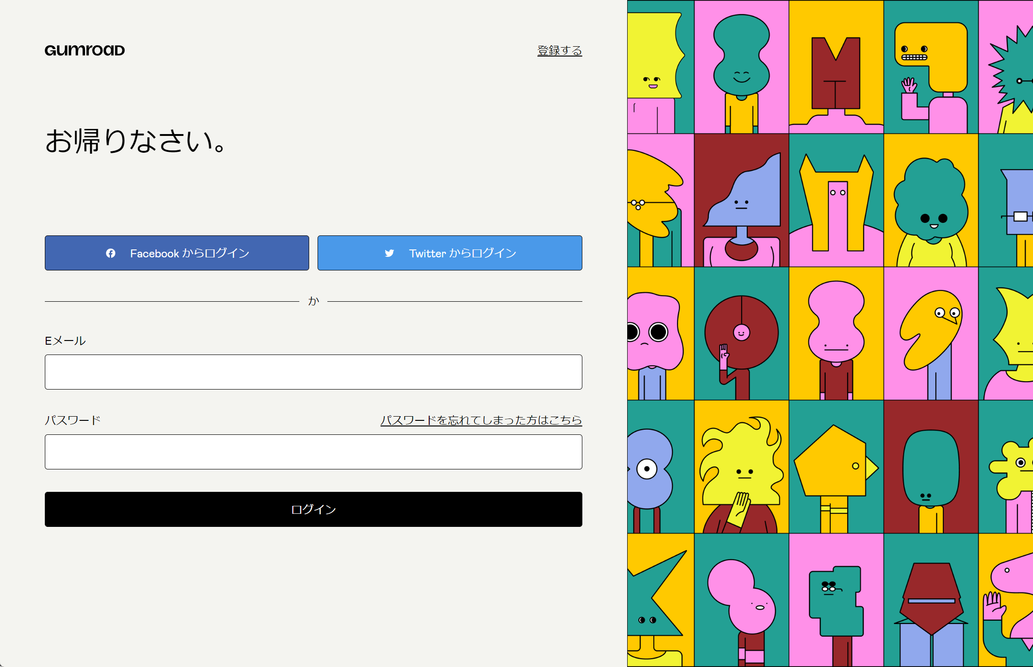
Task: Click the maroon vinyl-record head character tile
Action: [x=741, y=333]
